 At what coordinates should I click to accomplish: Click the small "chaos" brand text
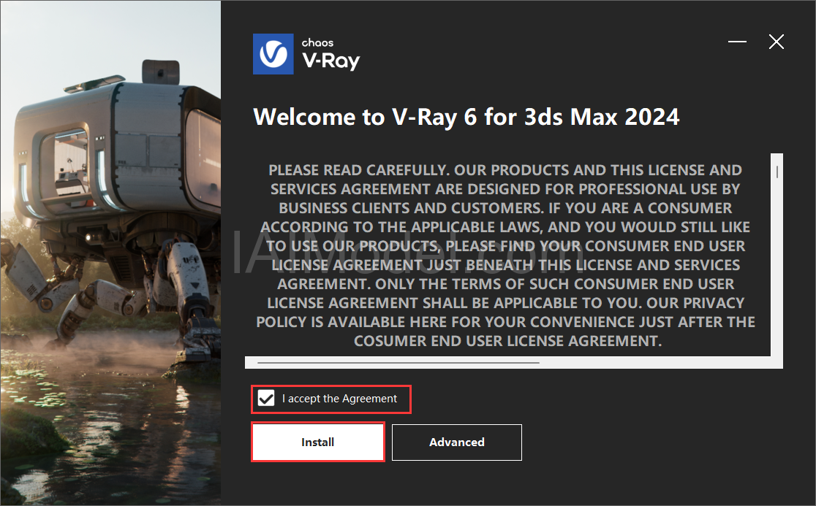(317, 42)
